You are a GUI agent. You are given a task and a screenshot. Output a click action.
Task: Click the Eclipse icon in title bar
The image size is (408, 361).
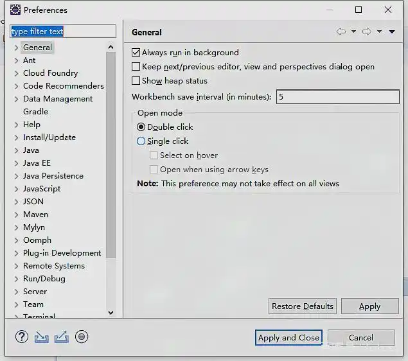click(15, 10)
